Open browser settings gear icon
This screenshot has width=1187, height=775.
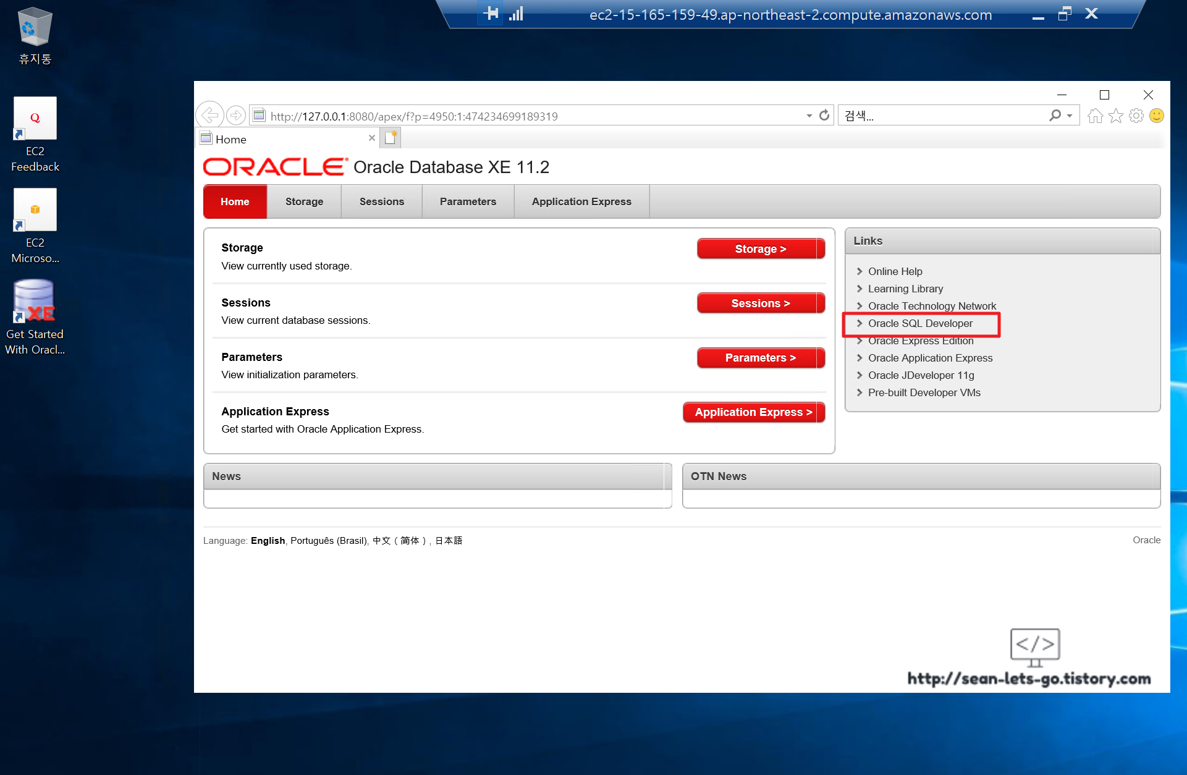(x=1136, y=116)
